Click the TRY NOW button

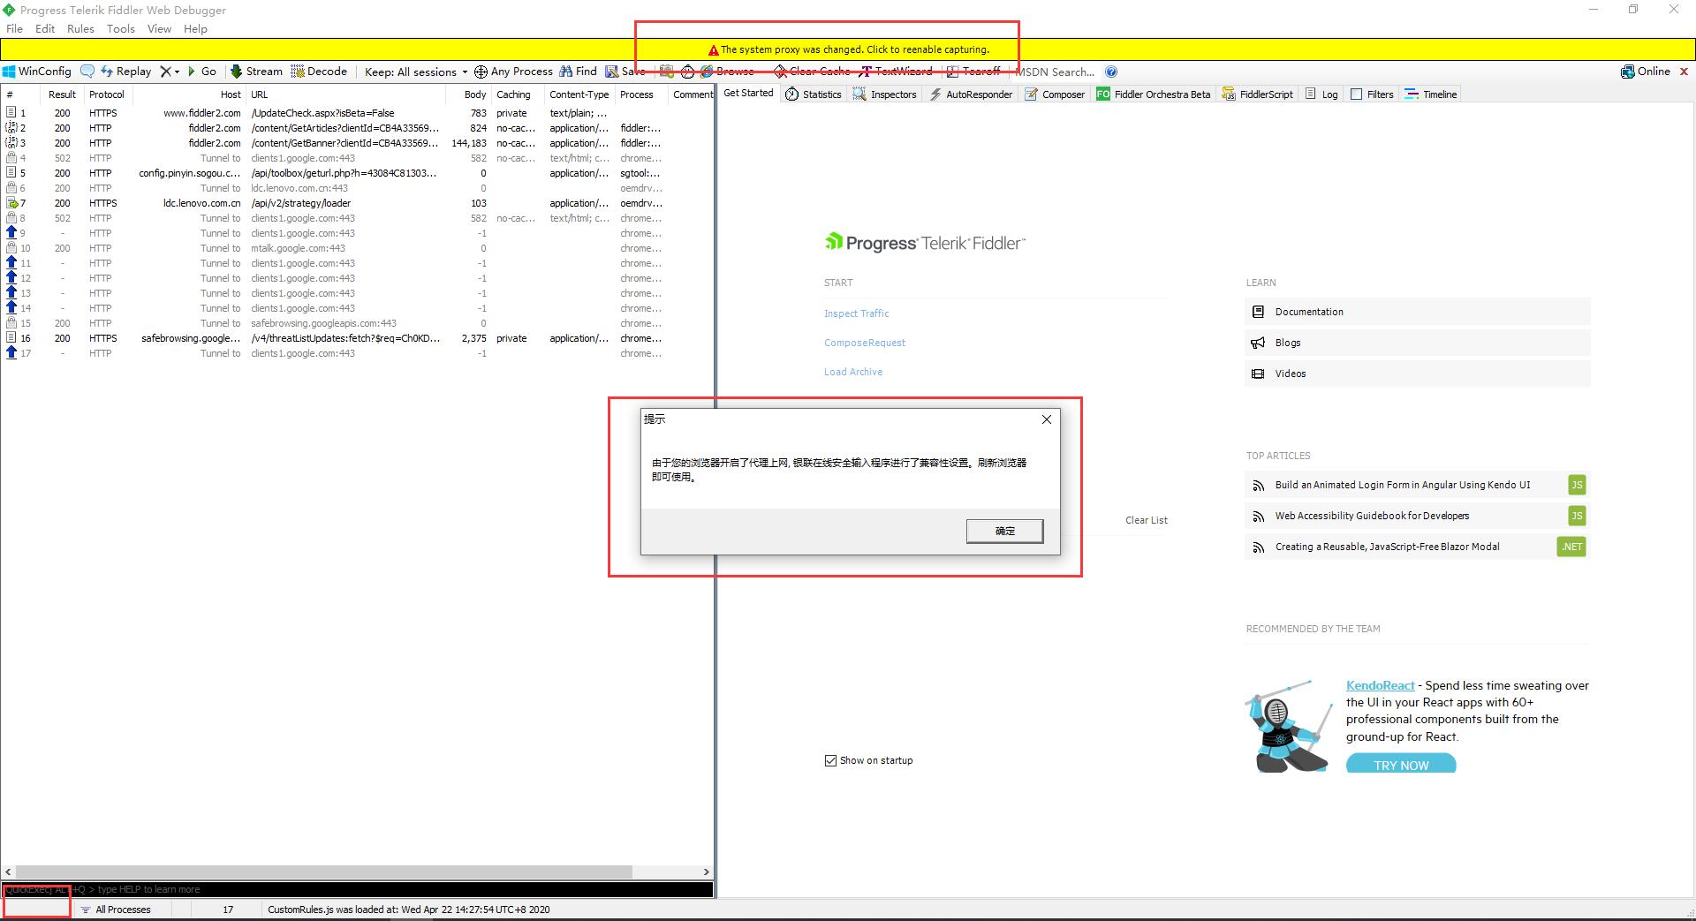click(1401, 765)
